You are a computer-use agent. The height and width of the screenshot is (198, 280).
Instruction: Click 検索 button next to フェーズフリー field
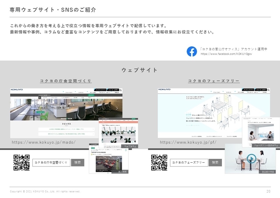click(215, 163)
